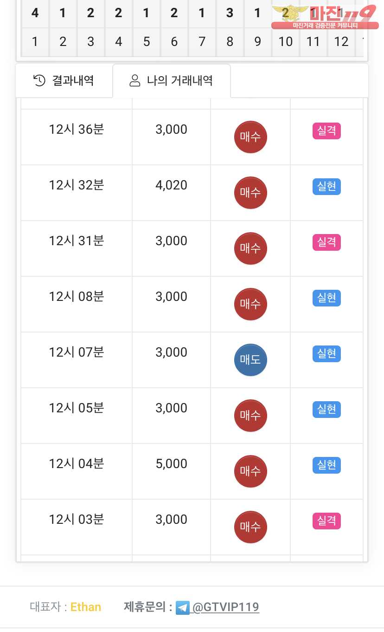Click the blue 실현 tag at 12시 32분

pos(326,187)
